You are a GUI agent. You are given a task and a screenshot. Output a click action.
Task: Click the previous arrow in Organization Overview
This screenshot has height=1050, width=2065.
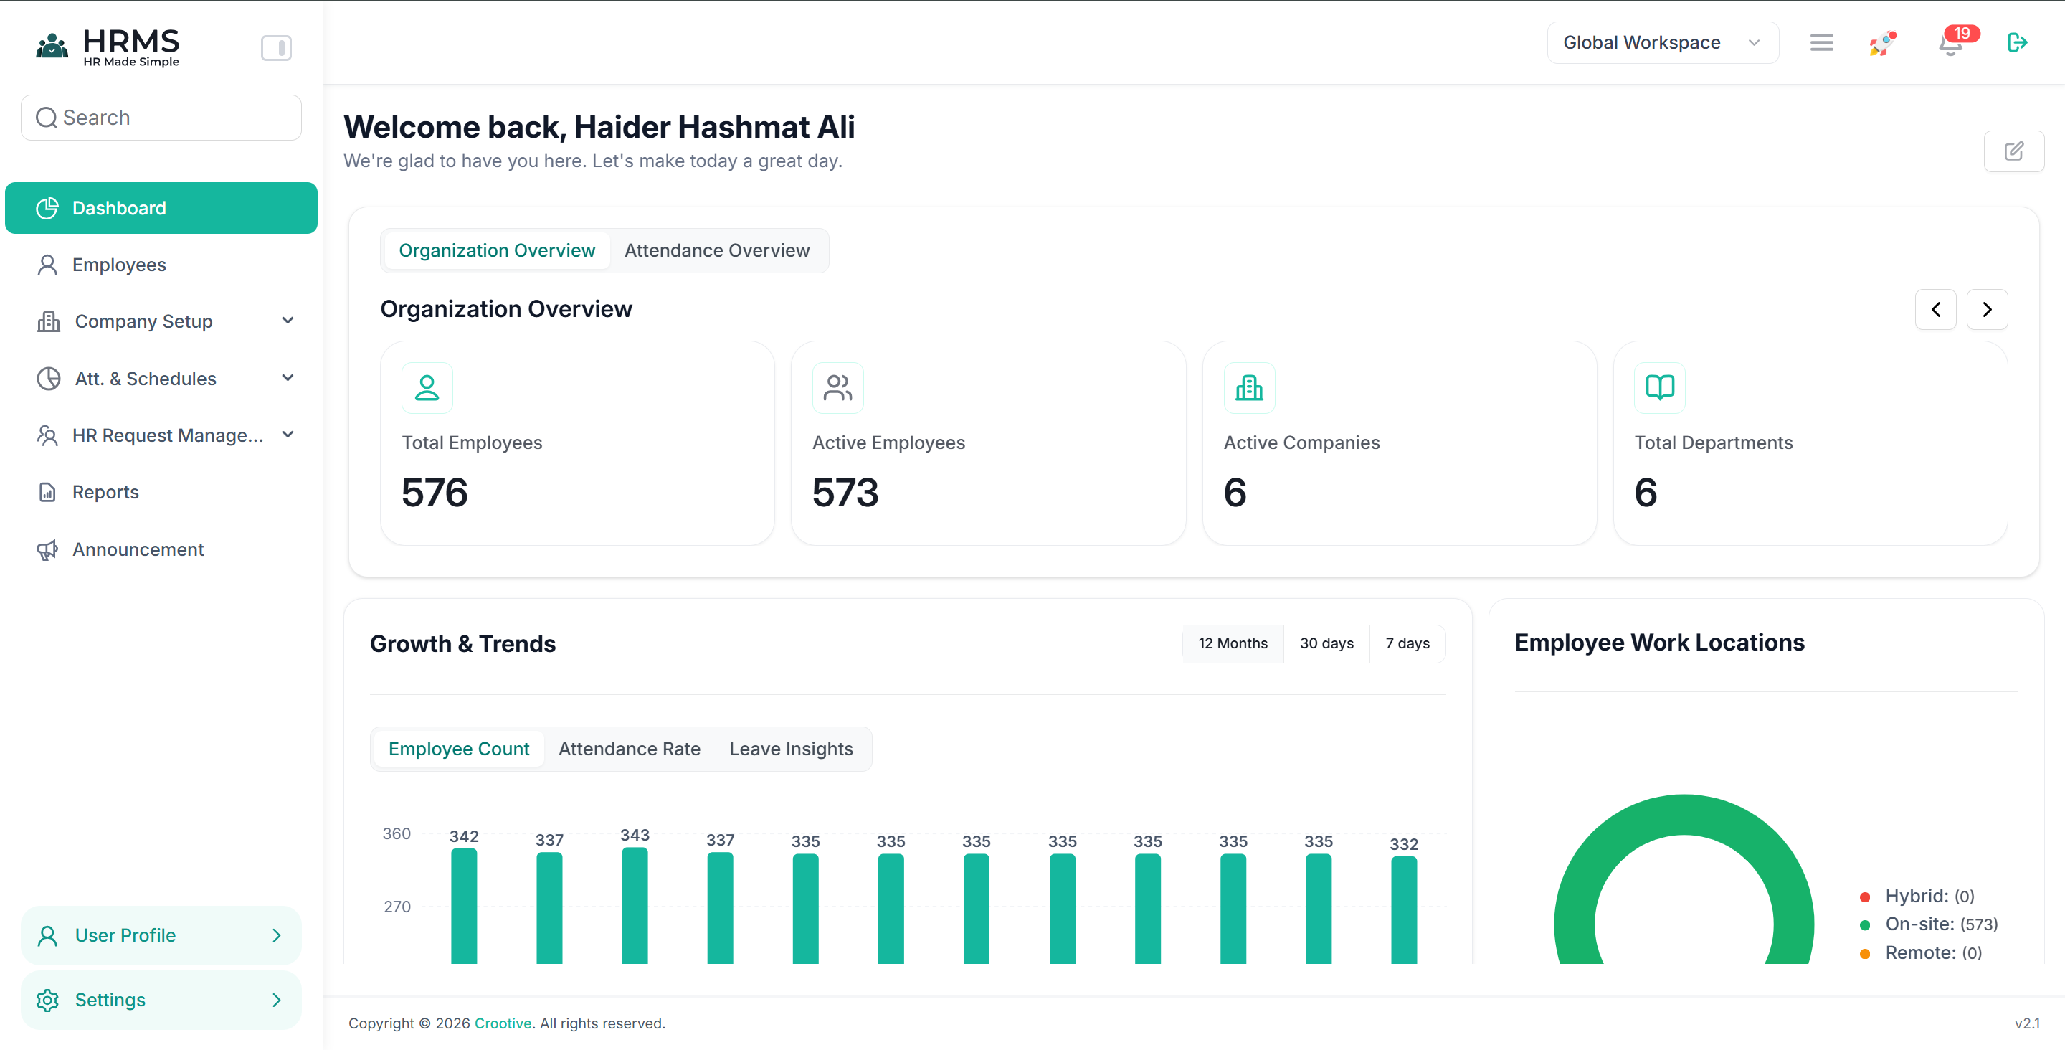[1935, 310]
